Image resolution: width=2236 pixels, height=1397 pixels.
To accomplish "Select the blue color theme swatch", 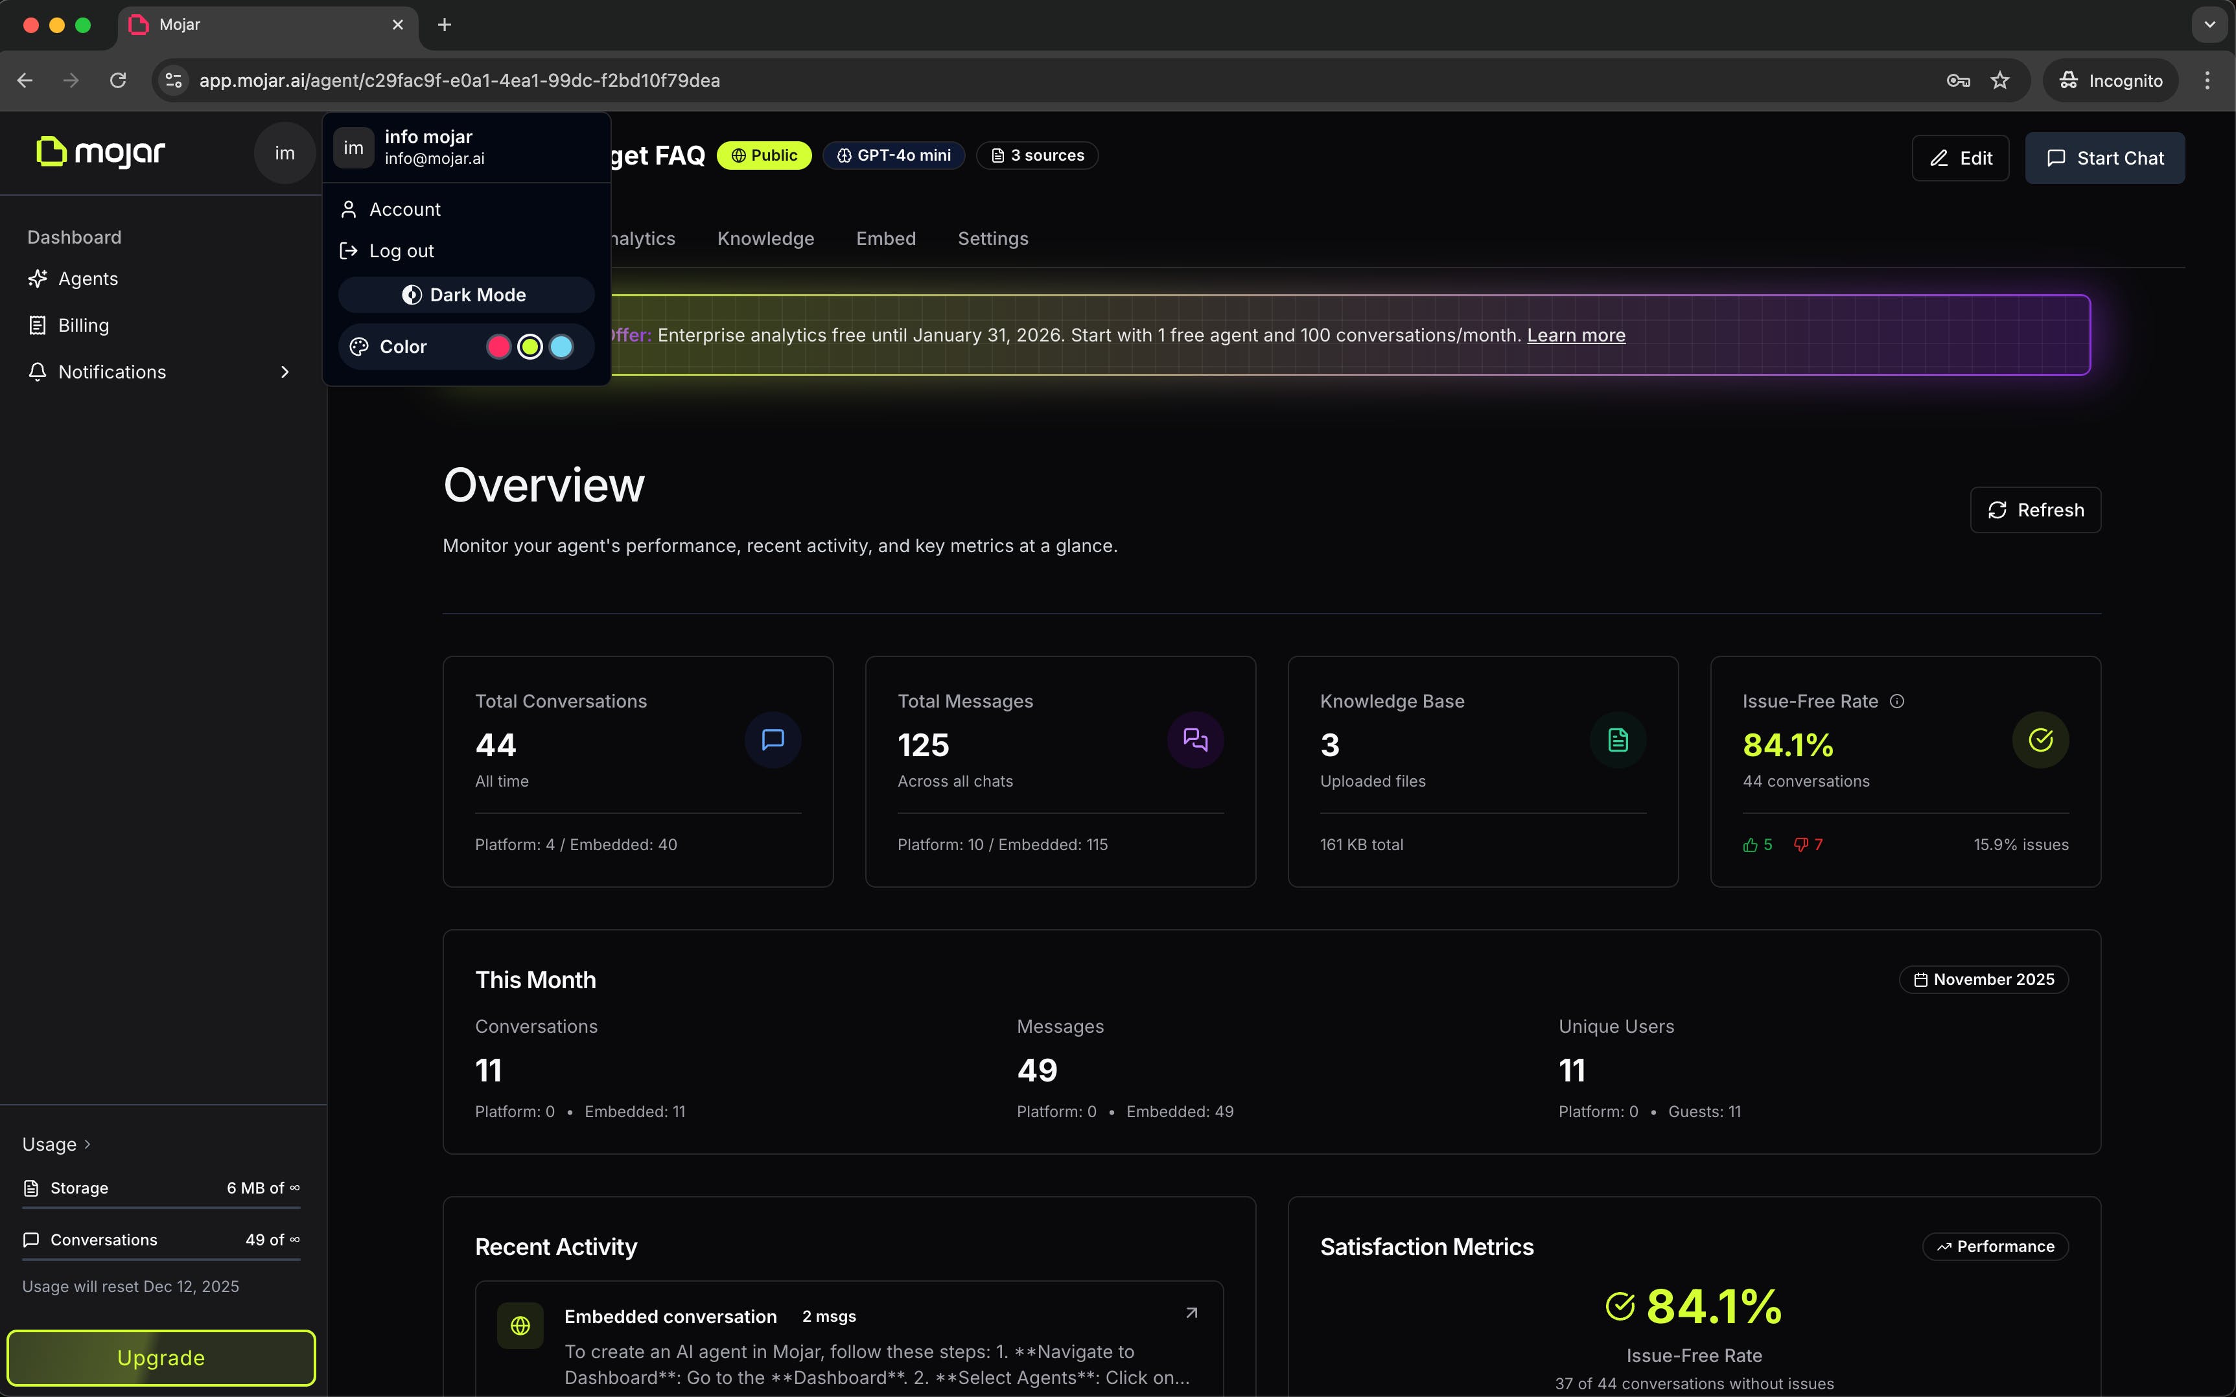I will [x=561, y=347].
